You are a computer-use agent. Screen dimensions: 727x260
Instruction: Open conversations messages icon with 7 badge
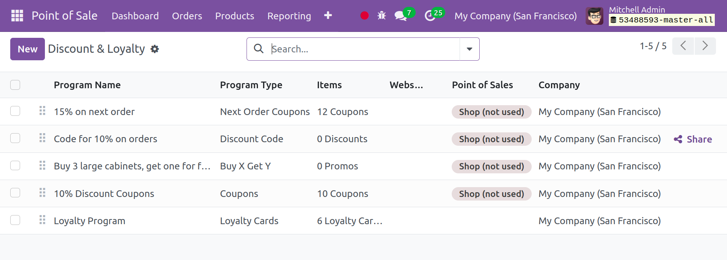401,16
